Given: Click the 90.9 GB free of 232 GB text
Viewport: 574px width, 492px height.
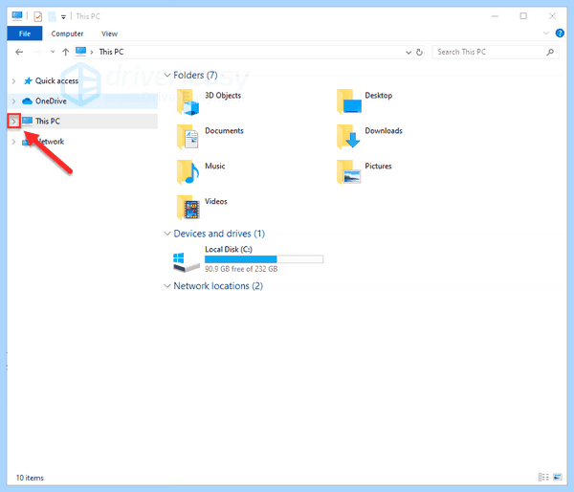Looking at the screenshot, I should point(241,269).
